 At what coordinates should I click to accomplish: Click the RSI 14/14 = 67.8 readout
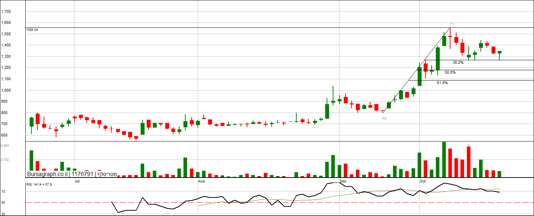[39, 185]
